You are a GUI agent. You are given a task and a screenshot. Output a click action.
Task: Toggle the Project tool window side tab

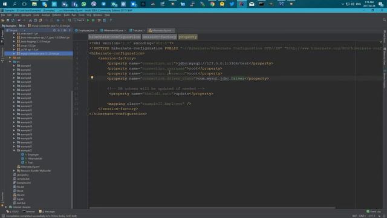click(2, 36)
